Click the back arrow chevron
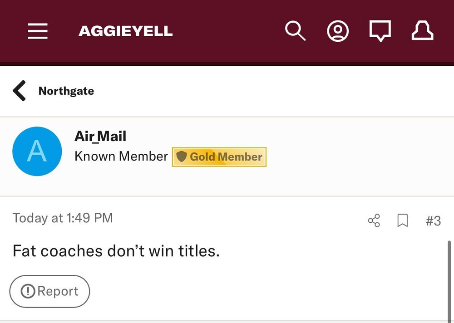This screenshot has height=323, width=454. (x=20, y=91)
